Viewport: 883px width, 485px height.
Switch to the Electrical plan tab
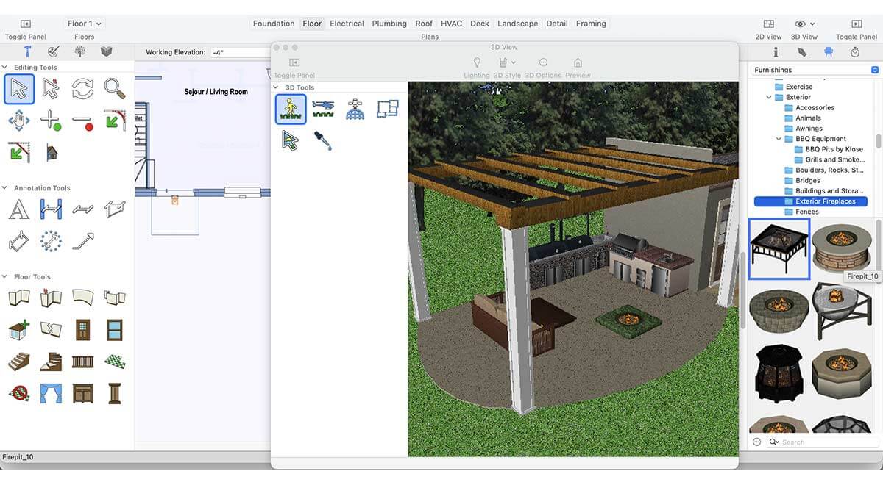(347, 24)
